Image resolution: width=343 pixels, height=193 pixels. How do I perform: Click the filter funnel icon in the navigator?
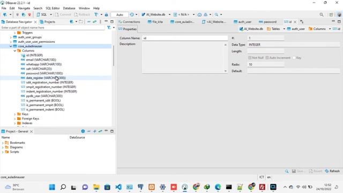[109, 27]
